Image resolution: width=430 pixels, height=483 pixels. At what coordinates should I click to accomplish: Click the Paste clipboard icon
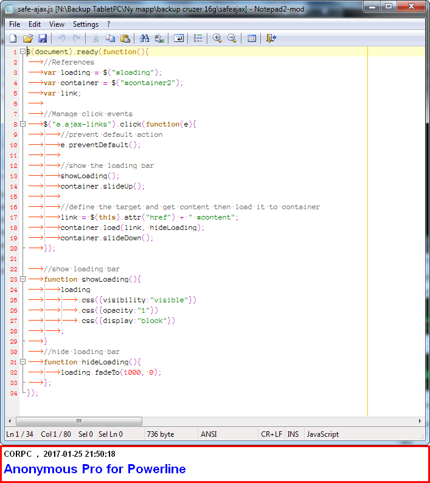tap(125, 38)
